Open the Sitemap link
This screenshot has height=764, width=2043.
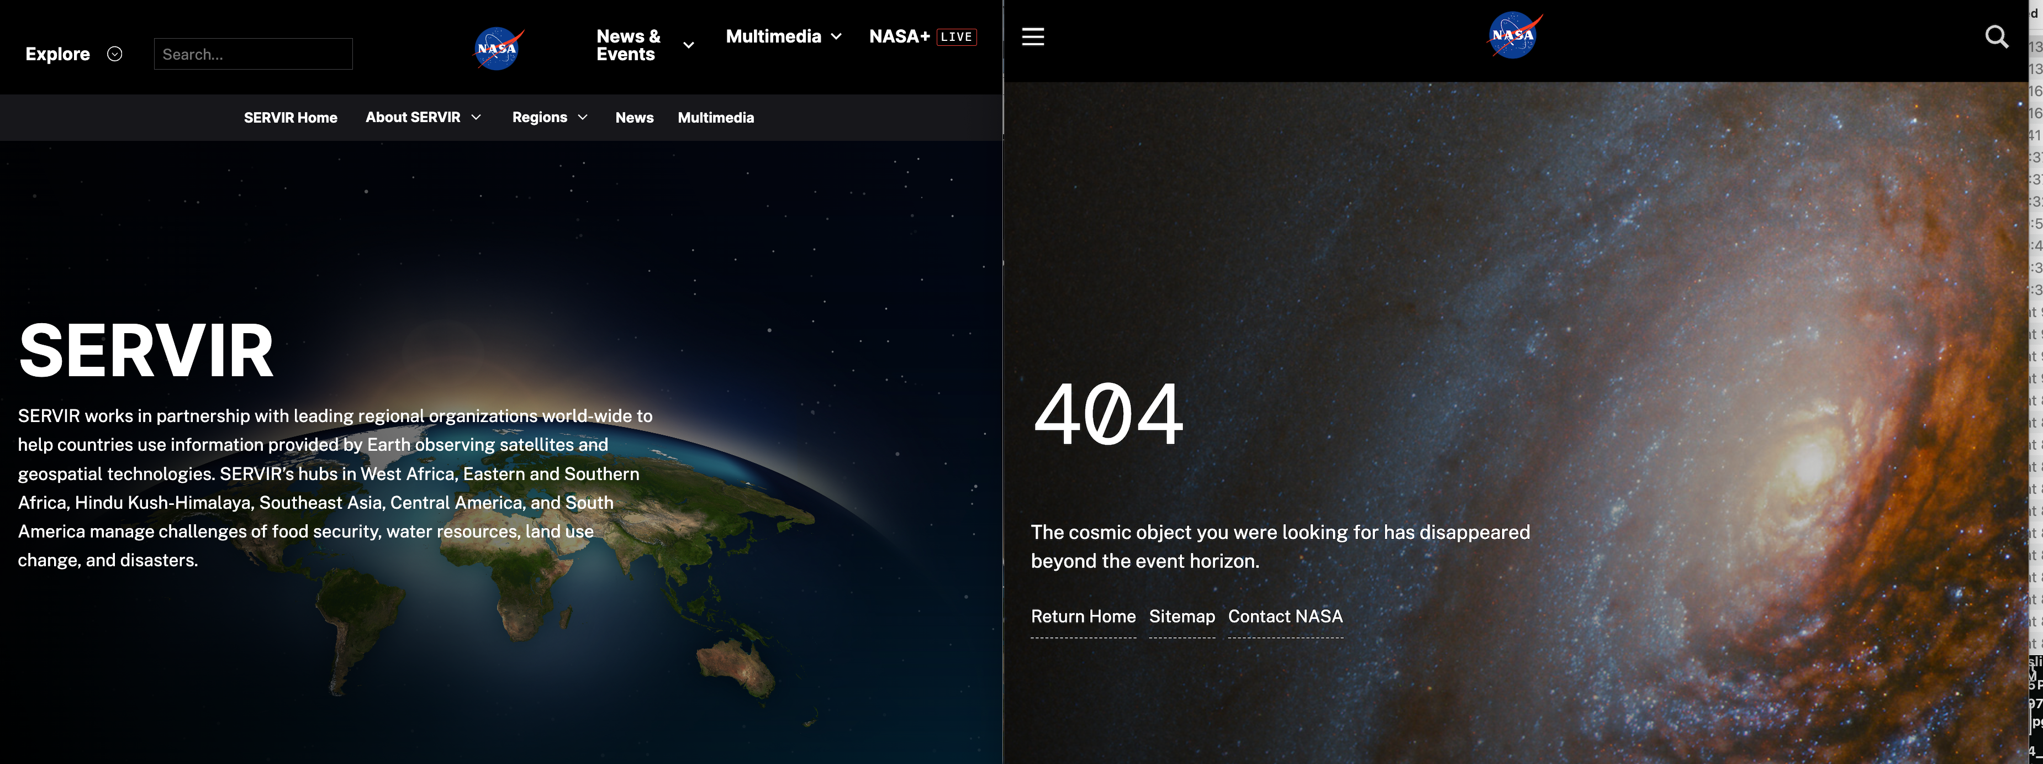click(1182, 617)
